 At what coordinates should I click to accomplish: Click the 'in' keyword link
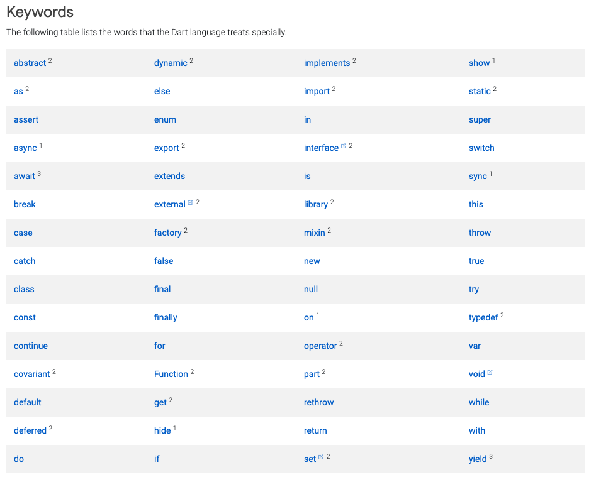pyautogui.click(x=308, y=119)
